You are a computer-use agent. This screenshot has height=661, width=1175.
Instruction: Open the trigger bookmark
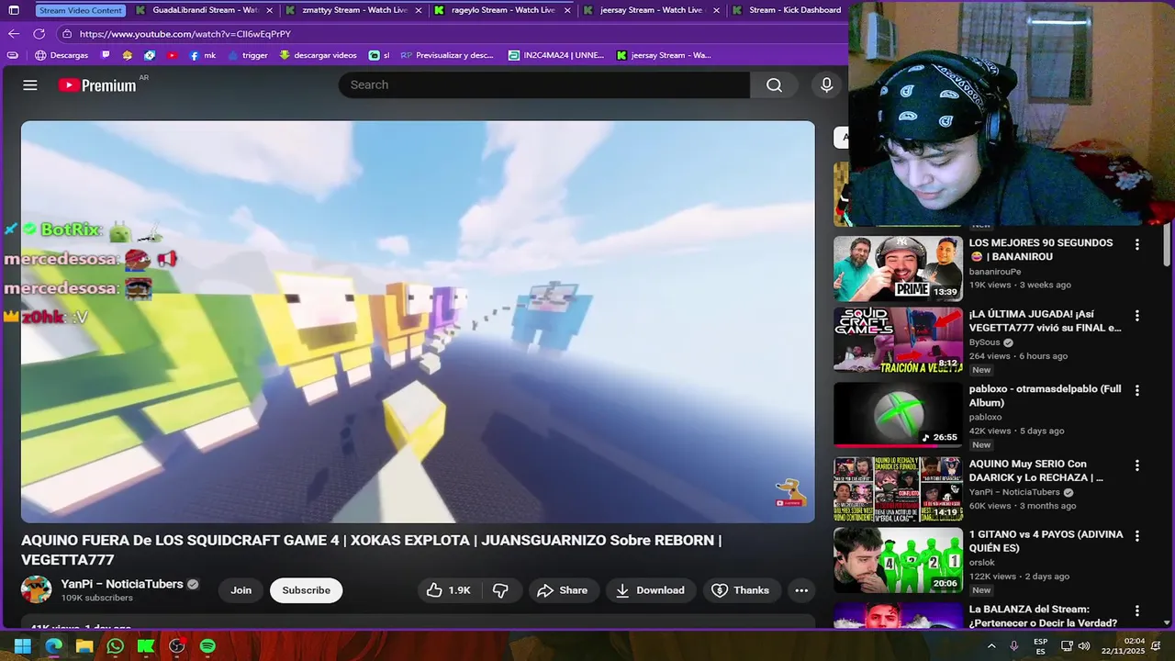click(247, 55)
